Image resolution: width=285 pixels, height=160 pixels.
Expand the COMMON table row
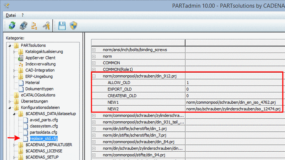tap(94, 63)
